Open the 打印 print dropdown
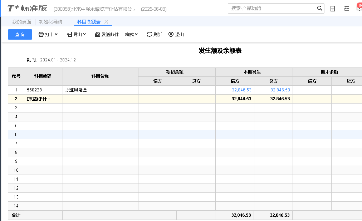 (48, 35)
